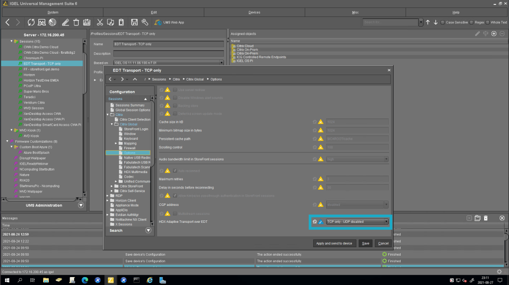
Task: Expand the Mapping folder in configuration tree
Action: pos(116,143)
